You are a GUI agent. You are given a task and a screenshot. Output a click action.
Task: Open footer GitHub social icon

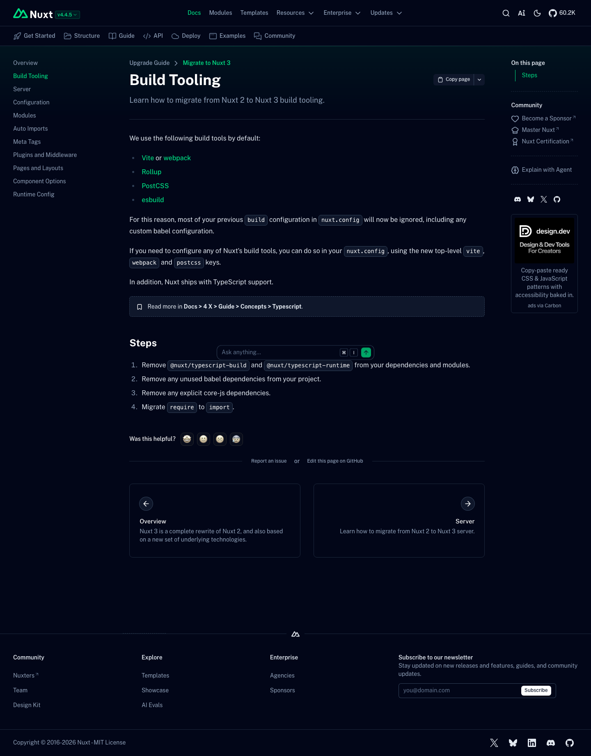tap(570, 743)
